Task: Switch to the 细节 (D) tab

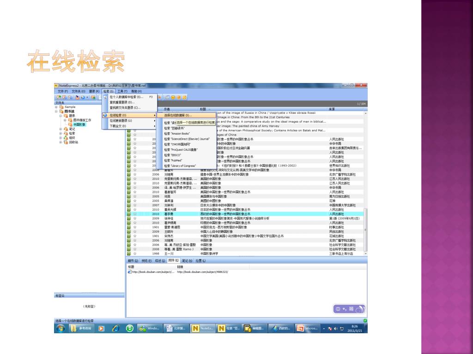Action: (x=133, y=261)
